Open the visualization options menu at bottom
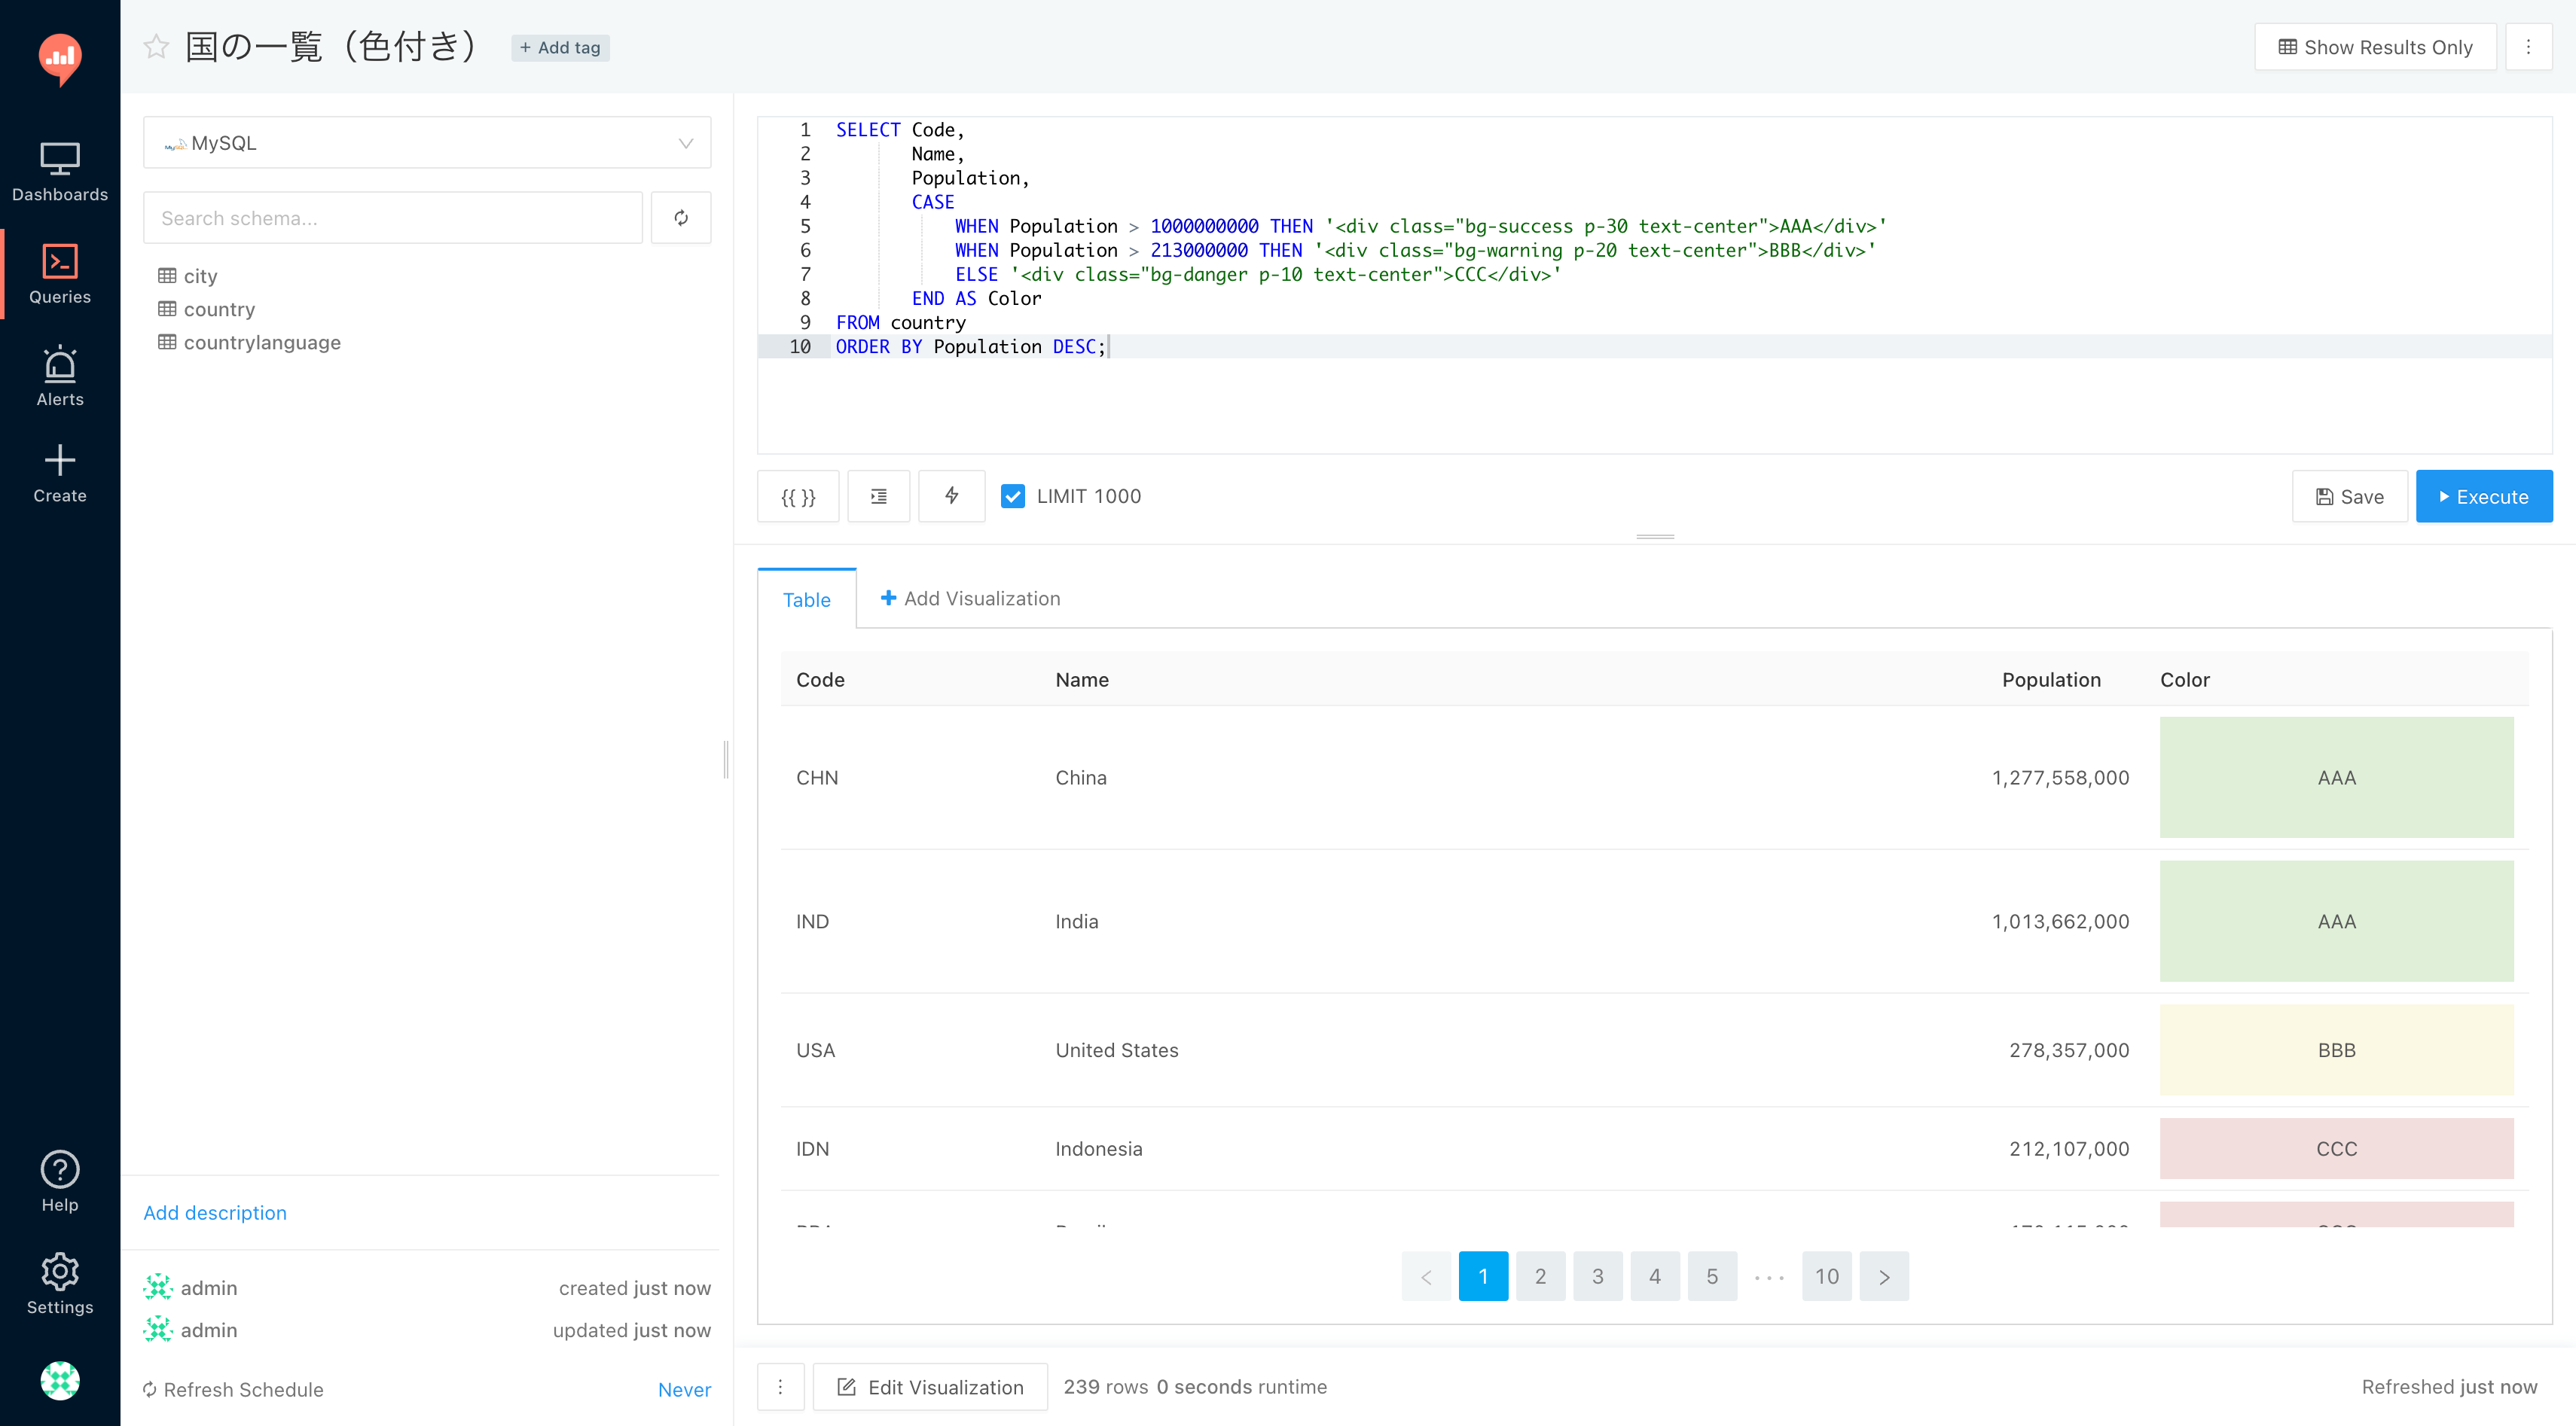This screenshot has height=1426, width=2576. click(x=780, y=1386)
